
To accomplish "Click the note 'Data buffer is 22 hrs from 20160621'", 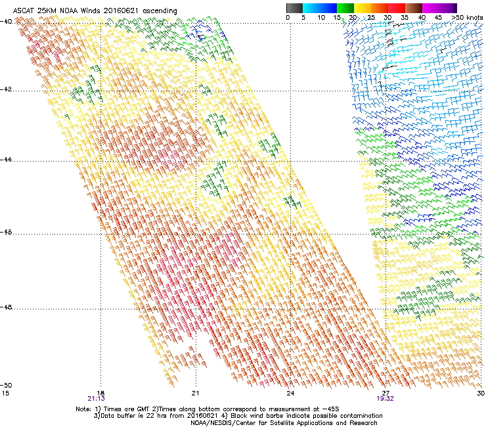I will [158, 416].
